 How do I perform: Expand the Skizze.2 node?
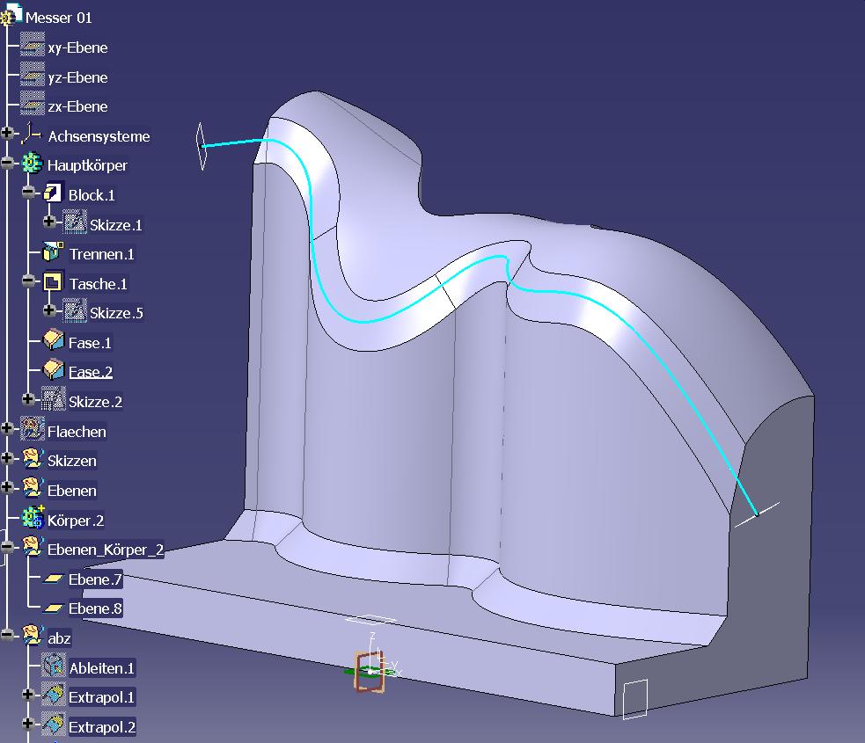(x=29, y=398)
